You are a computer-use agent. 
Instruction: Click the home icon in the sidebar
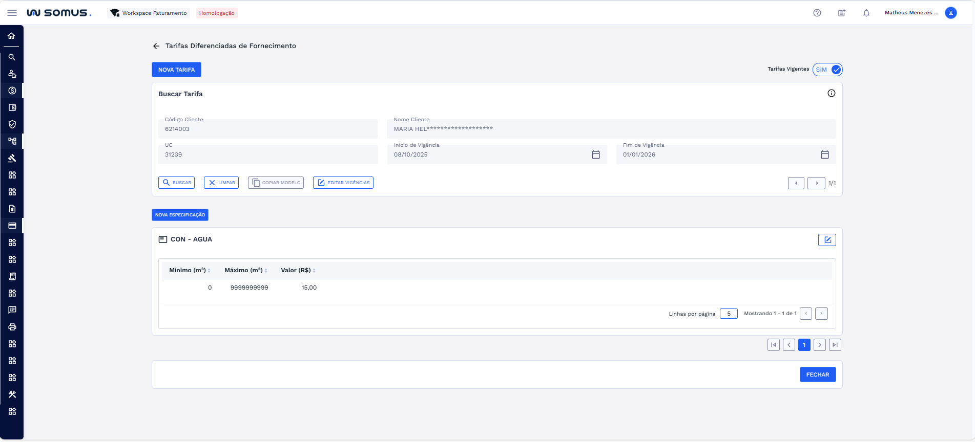(x=11, y=36)
